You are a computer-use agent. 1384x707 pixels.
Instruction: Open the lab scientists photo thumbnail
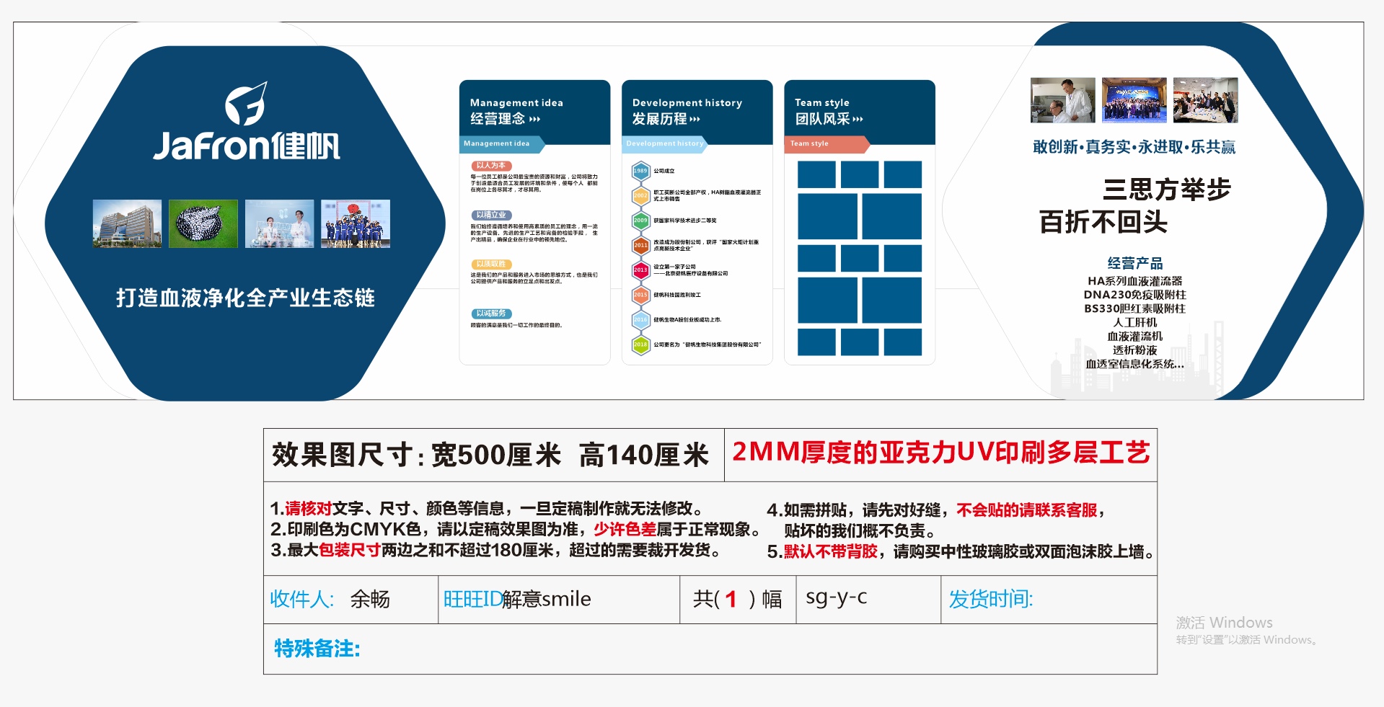click(x=279, y=224)
